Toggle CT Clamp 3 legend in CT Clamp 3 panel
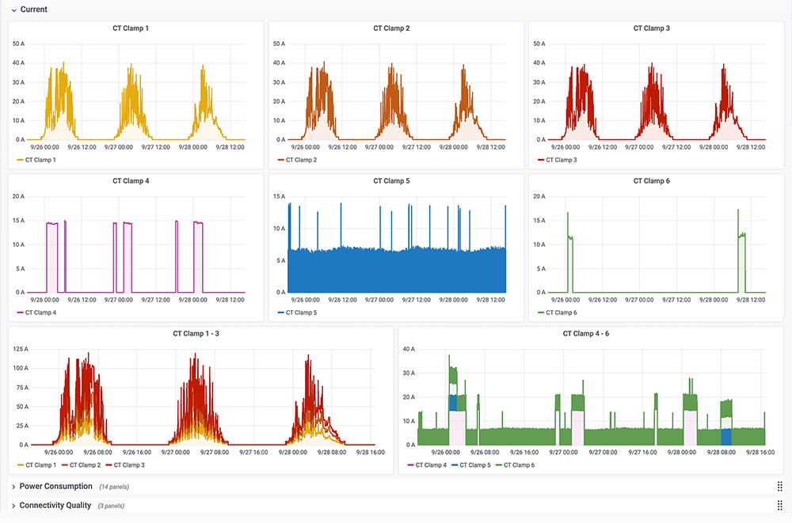 click(x=562, y=160)
